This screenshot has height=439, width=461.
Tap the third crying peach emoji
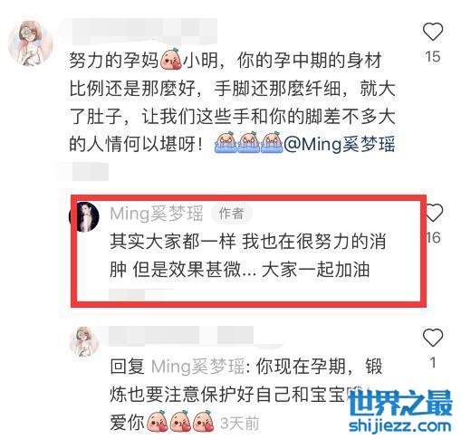point(272,142)
